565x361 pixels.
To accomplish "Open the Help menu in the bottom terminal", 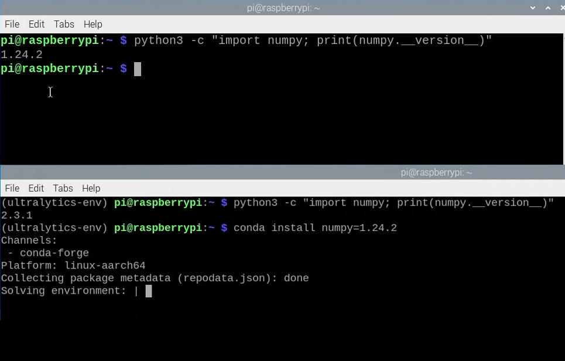I will point(91,188).
